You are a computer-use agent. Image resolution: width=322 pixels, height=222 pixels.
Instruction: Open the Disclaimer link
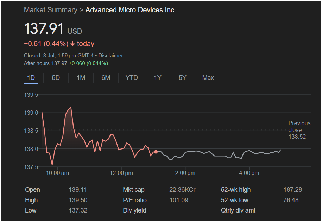pos(111,56)
